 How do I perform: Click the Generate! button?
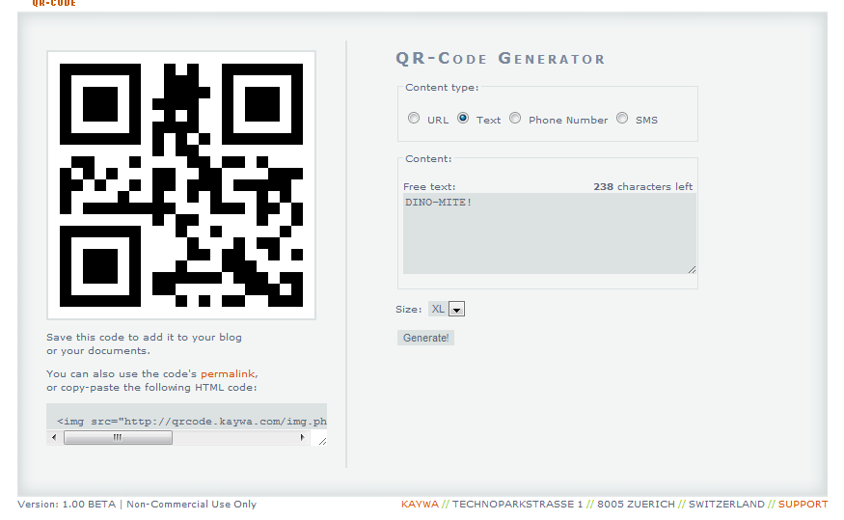click(x=425, y=338)
